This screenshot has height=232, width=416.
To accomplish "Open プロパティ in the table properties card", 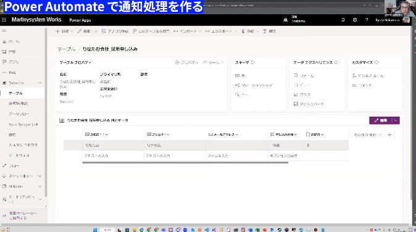I will pyautogui.click(x=187, y=62).
